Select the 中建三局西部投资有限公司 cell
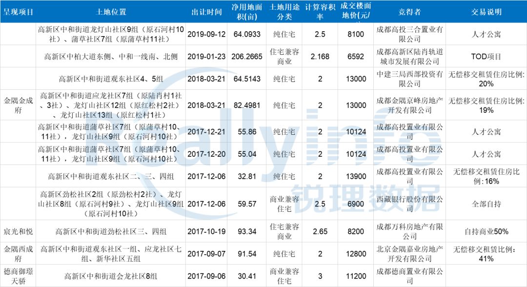The height and width of the screenshot is (287, 527). tap(409, 79)
